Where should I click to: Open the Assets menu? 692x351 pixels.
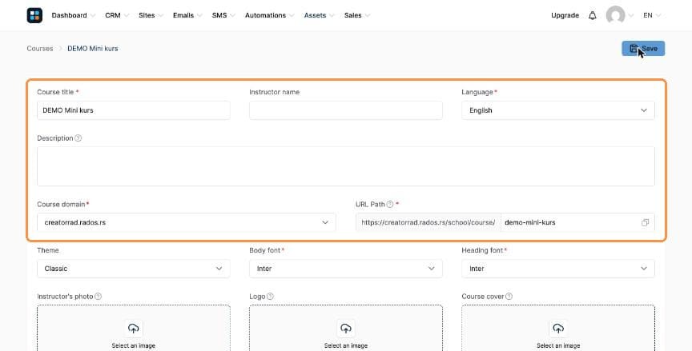(319, 15)
